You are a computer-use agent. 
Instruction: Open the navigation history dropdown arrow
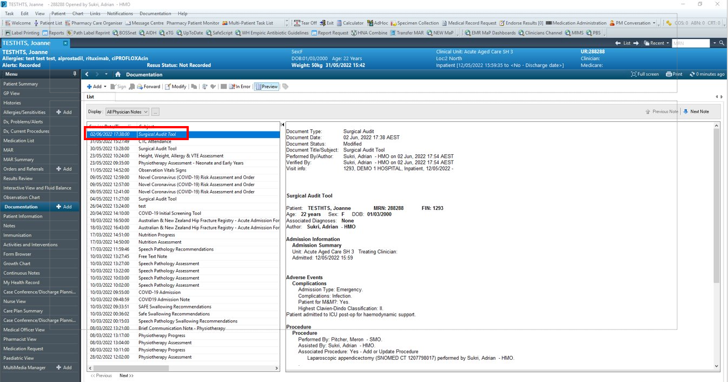(107, 75)
